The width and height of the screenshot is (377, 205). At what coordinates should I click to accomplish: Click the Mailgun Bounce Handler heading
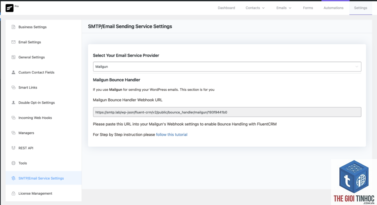[116, 80]
